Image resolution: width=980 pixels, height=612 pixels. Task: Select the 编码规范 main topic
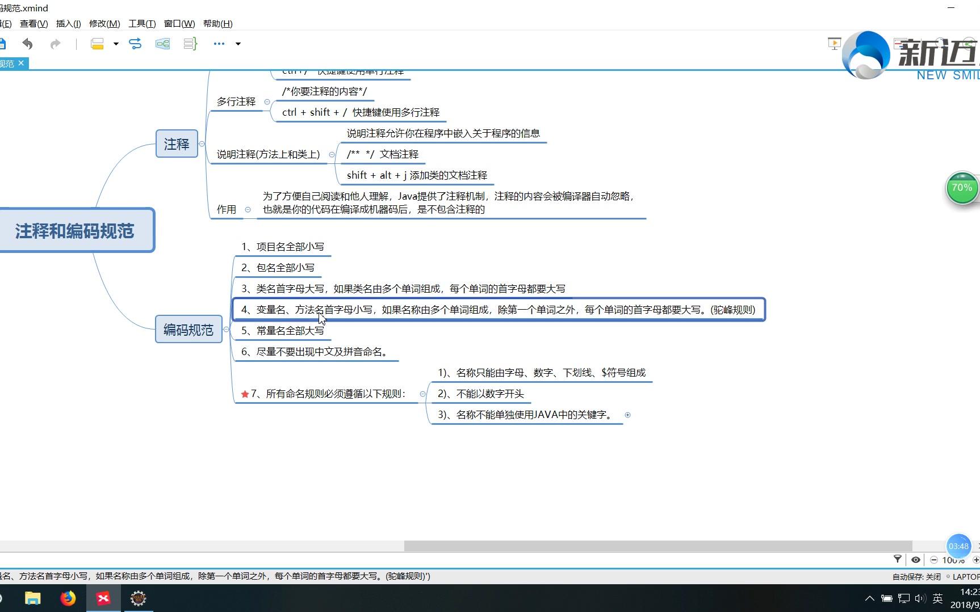pyautogui.click(x=189, y=330)
